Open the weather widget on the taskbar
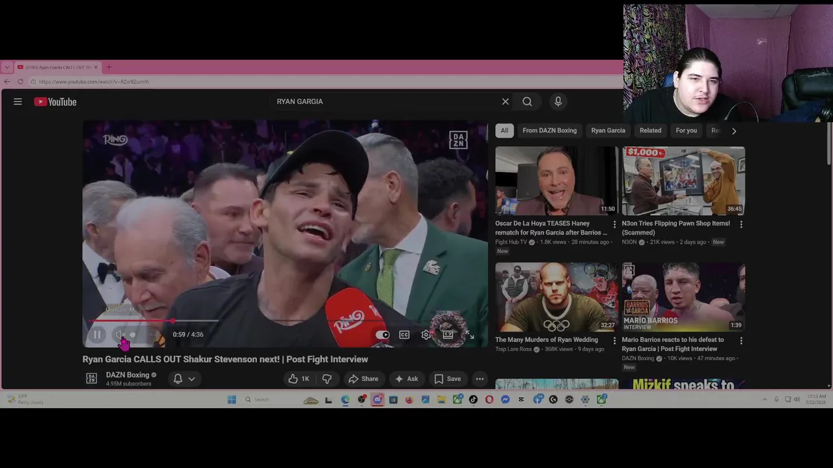Screen dimensions: 833x468 tap(26, 399)
